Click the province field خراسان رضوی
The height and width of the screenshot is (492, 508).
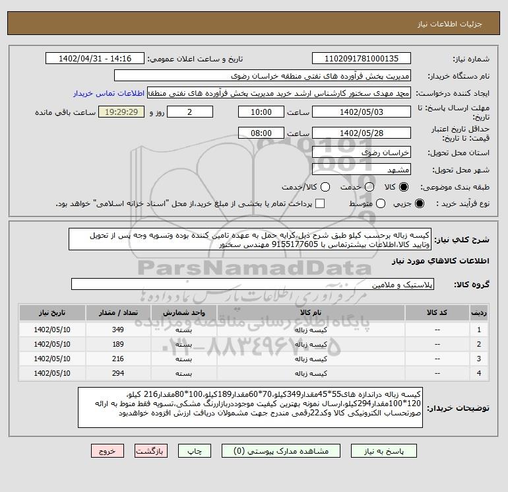pyautogui.click(x=362, y=152)
